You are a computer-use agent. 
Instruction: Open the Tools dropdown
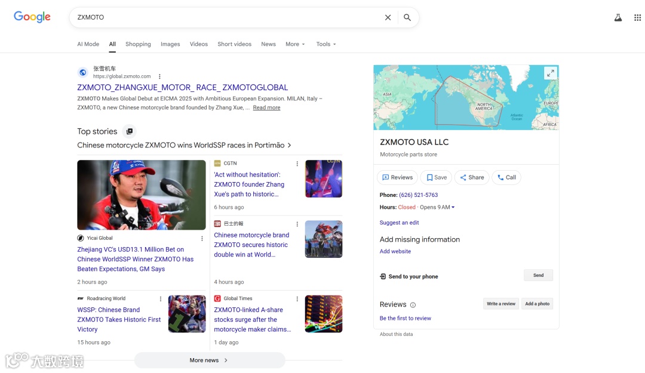(x=326, y=44)
